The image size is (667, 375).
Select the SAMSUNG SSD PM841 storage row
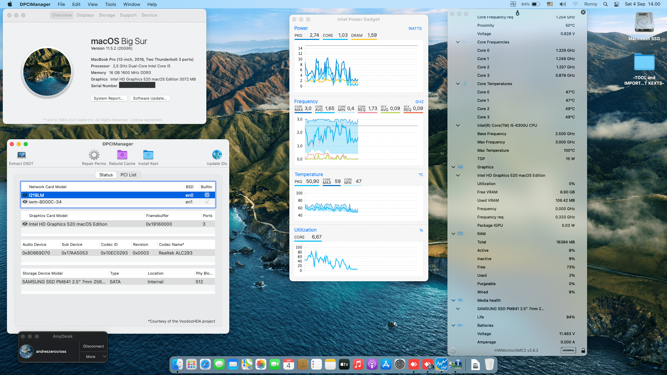[x=118, y=282]
